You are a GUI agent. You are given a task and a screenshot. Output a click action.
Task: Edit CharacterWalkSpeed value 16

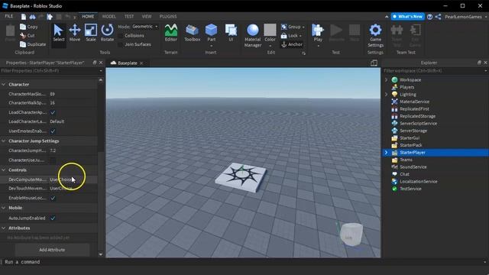tap(73, 103)
